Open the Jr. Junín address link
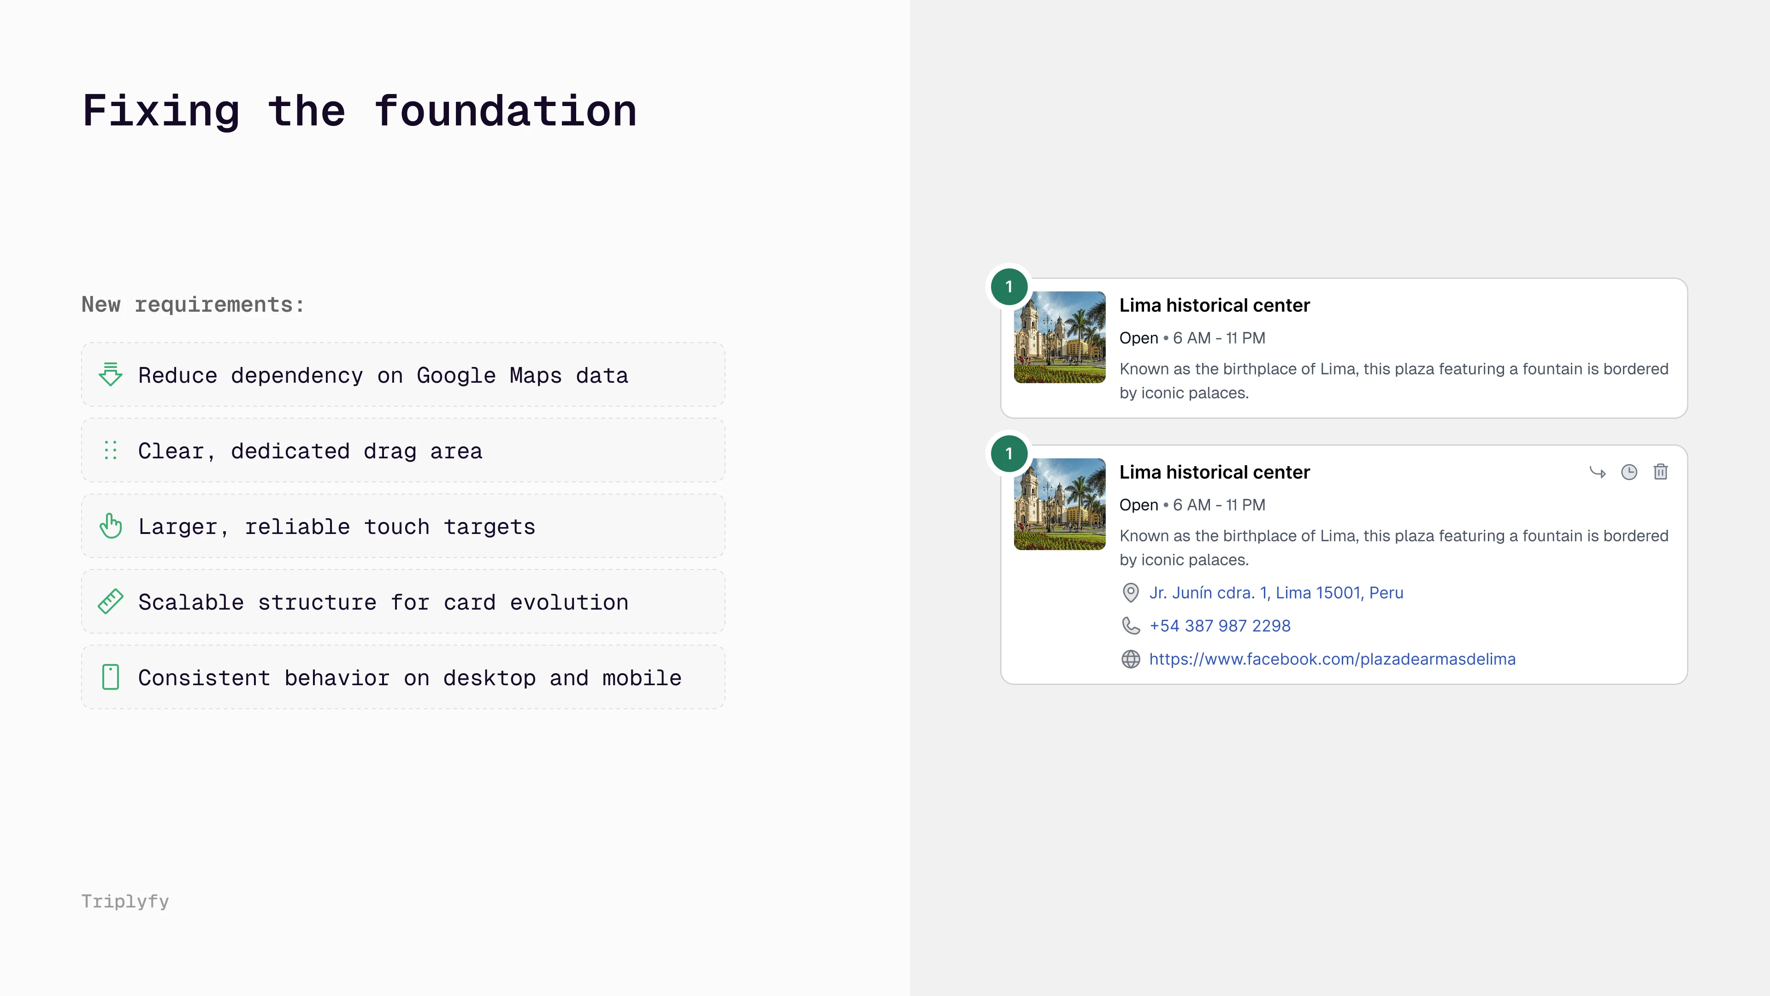The height and width of the screenshot is (996, 1770). coord(1276,593)
